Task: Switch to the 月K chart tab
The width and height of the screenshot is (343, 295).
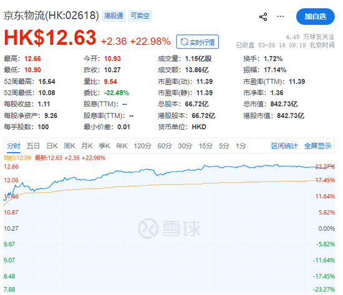Action: click(x=87, y=146)
